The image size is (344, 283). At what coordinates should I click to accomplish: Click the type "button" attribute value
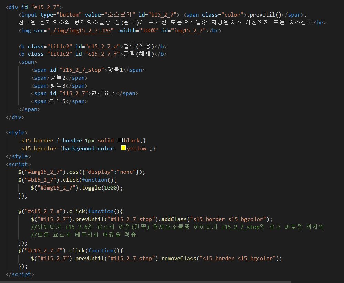click(x=69, y=15)
